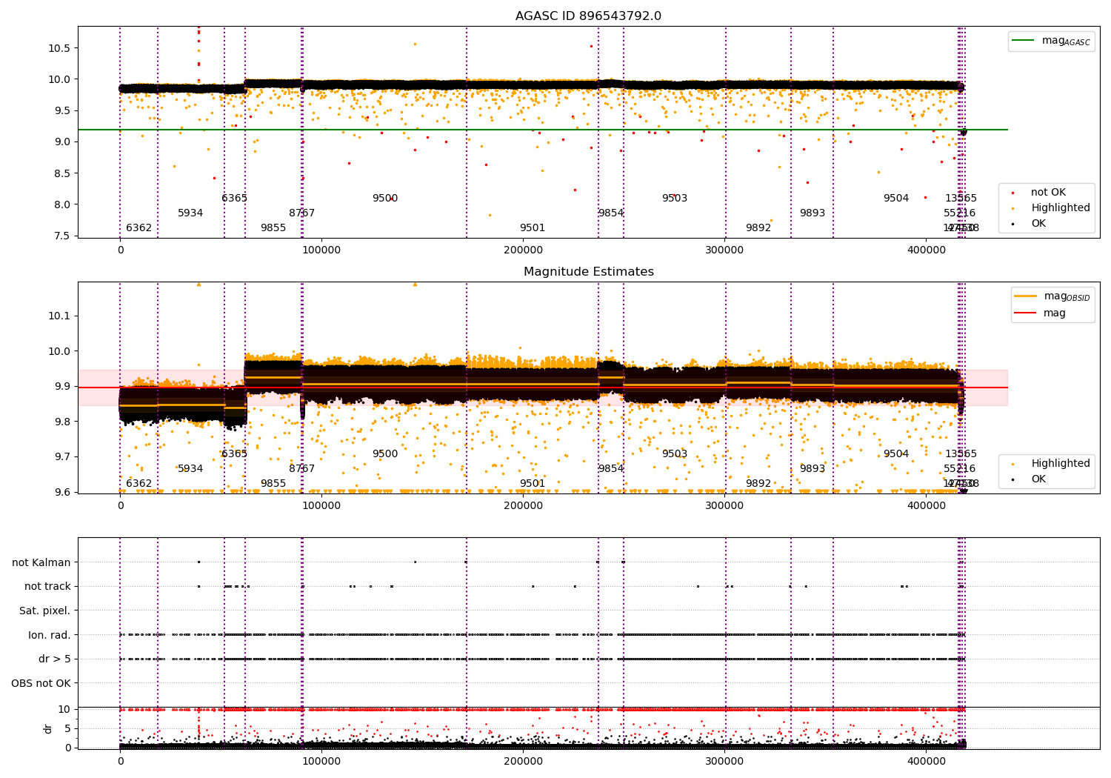The height and width of the screenshot is (778, 1111).
Task: Click the orange mag OBSID legend entry
Action: point(1052,296)
